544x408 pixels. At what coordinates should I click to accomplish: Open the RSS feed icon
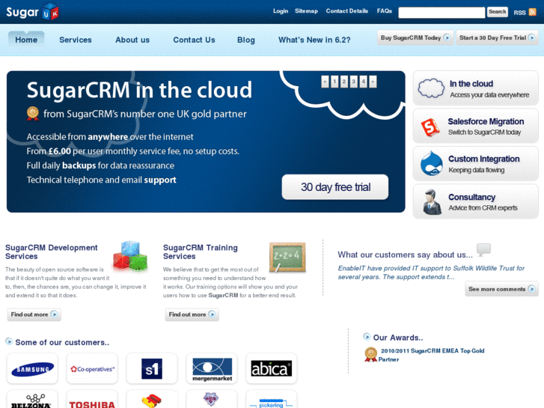click(x=533, y=12)
